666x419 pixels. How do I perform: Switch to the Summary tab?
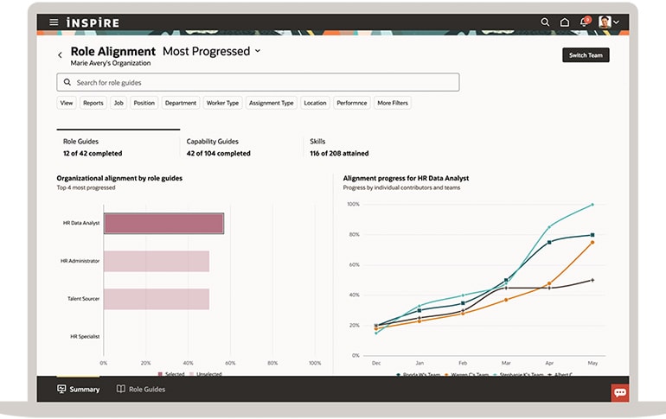78,390
